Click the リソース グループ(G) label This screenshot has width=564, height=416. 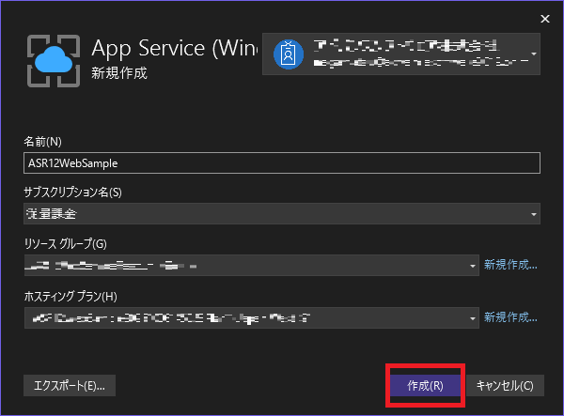pyautogui.click(x=66, y=244)
